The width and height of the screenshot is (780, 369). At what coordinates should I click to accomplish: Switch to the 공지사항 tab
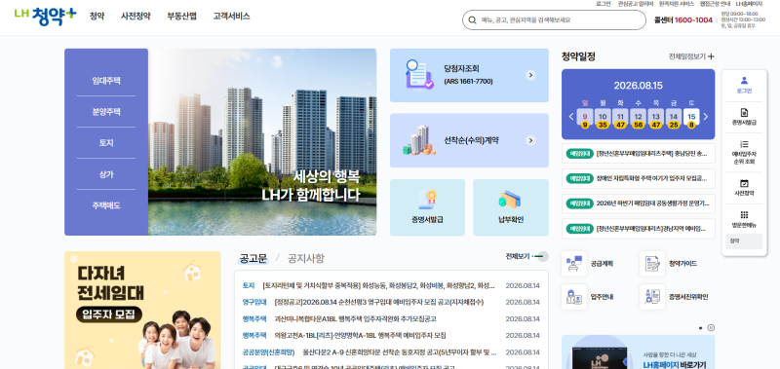point(306,258)
